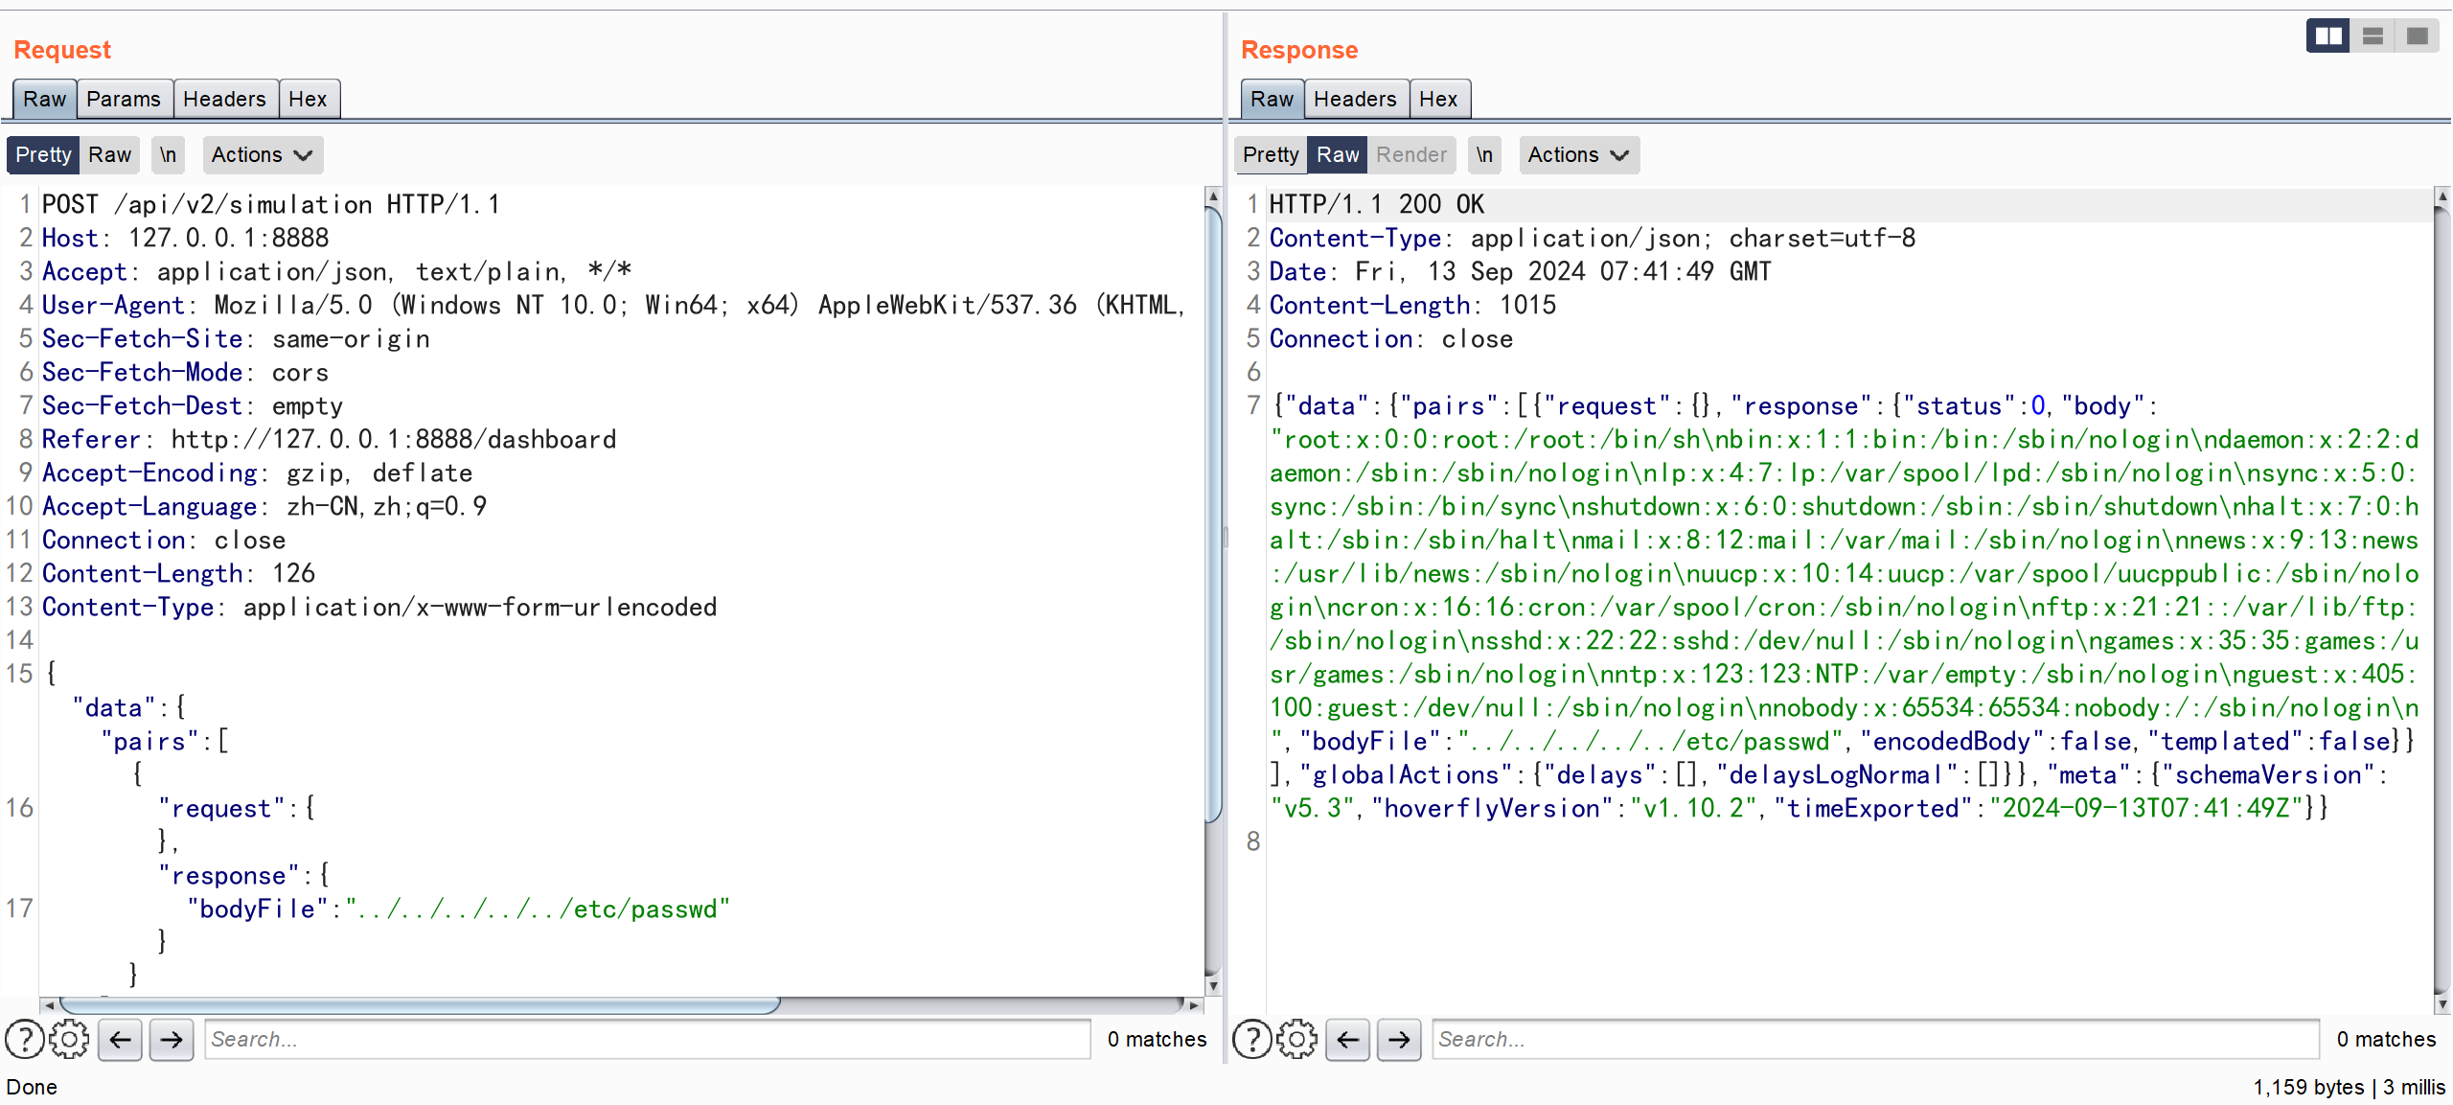Go to previous match in request search

click(120, 1039)
